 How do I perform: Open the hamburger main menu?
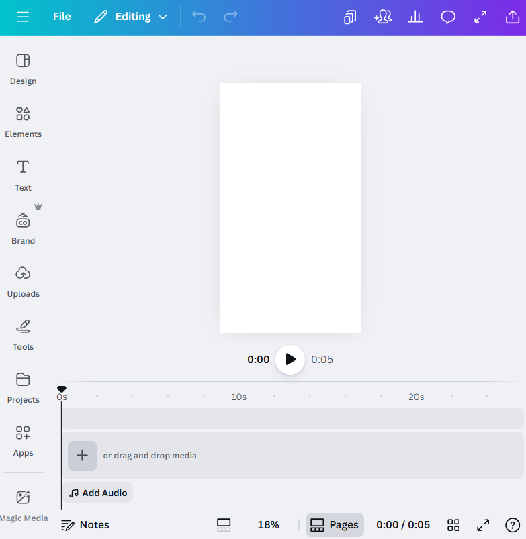tap(23, 17)
